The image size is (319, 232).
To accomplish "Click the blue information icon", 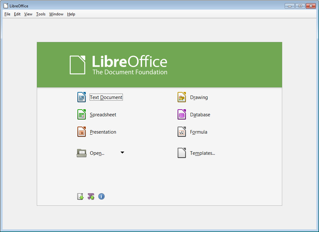I will pyautogui.click(x=101, y=196).
